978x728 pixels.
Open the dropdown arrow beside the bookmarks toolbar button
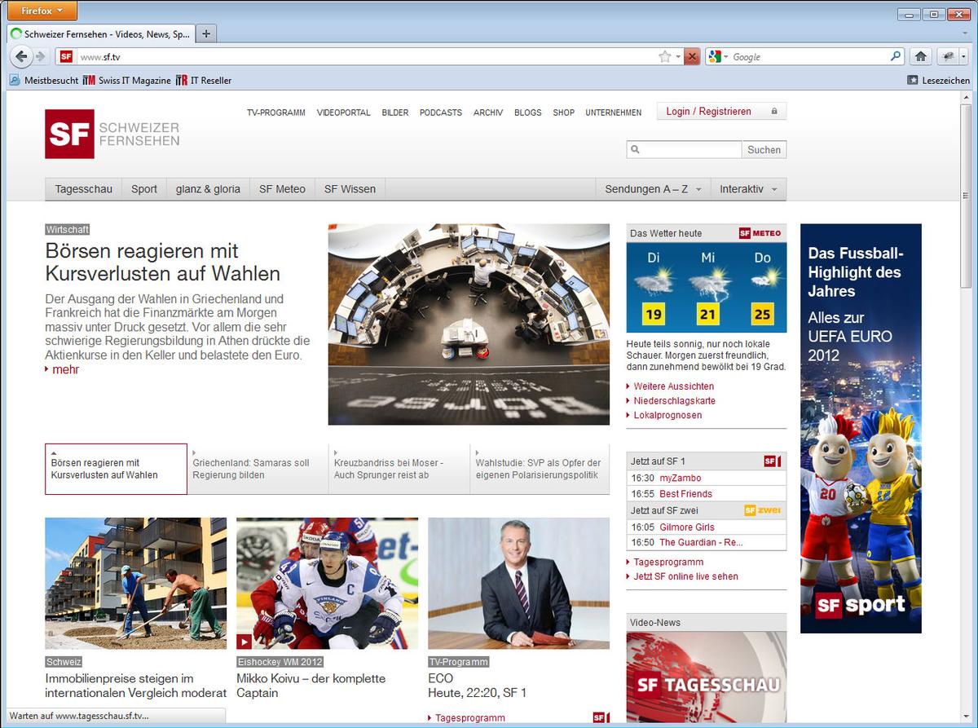point(963,57)
